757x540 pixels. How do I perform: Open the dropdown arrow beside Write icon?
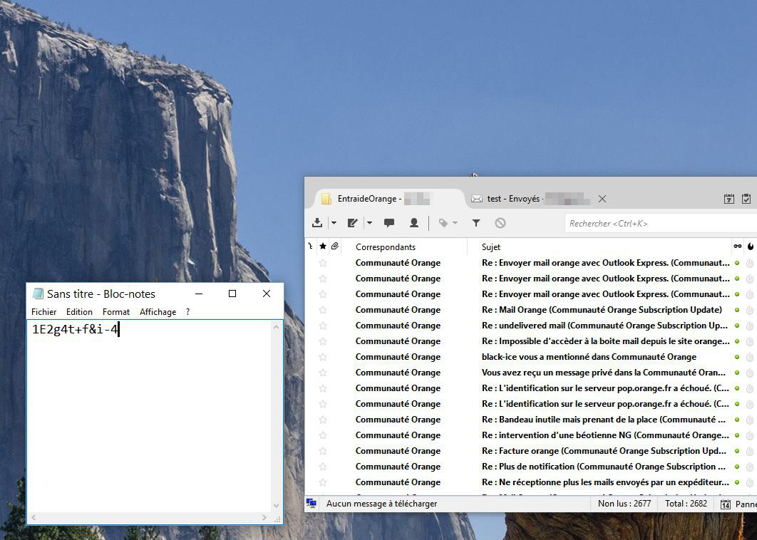point(369,223)
